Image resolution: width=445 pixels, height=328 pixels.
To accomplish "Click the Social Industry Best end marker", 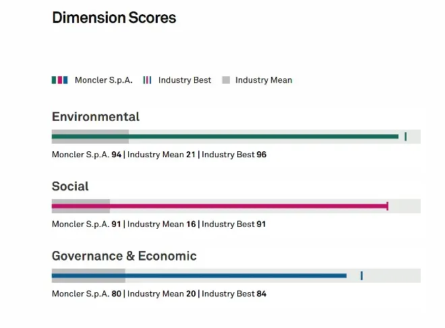I will click(x=388, y=206).
